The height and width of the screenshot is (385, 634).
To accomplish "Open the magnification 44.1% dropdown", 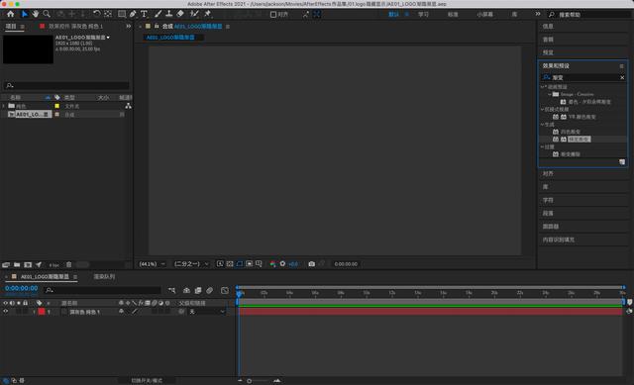I will [152, 264].
